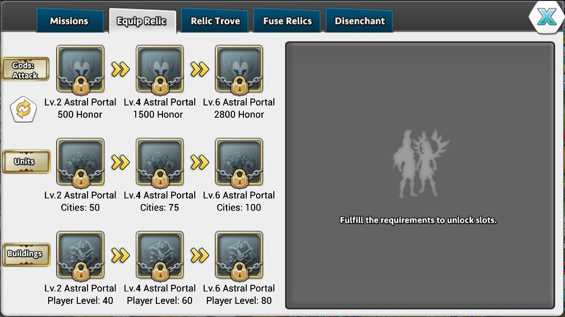
Task: Select the Equip Relic tab
Action: coord(142,21)
